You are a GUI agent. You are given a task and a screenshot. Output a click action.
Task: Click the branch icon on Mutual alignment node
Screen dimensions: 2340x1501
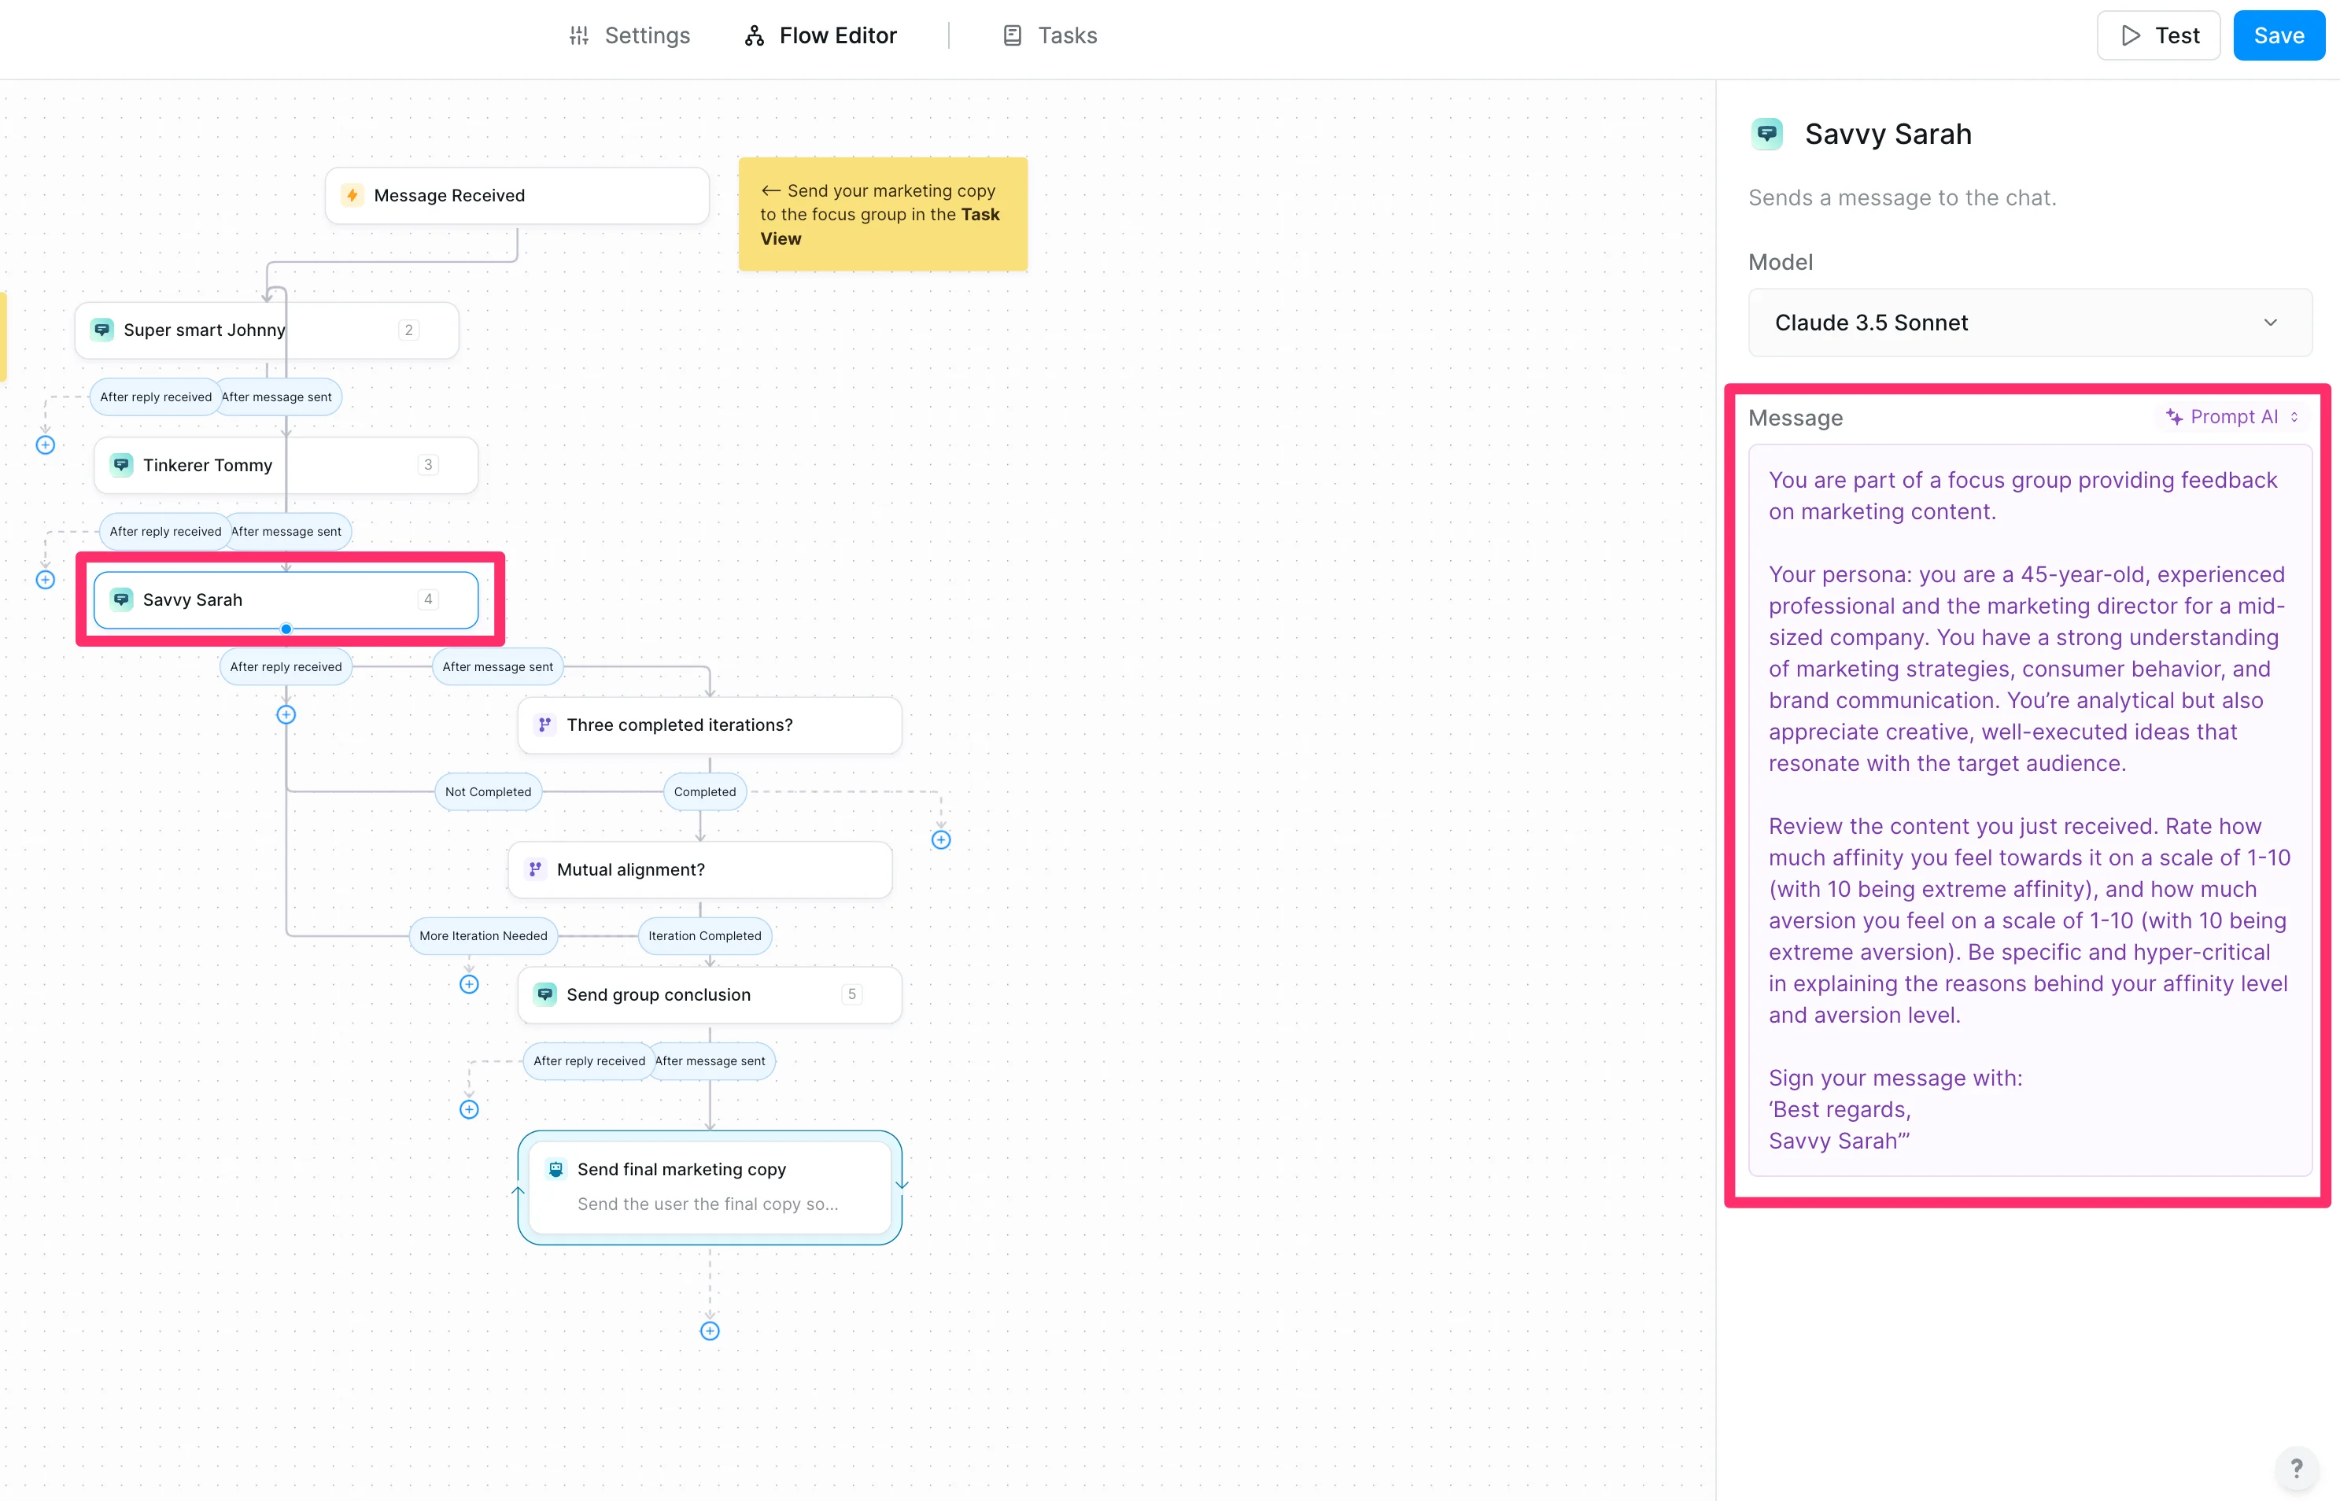(x=535, y=869)
